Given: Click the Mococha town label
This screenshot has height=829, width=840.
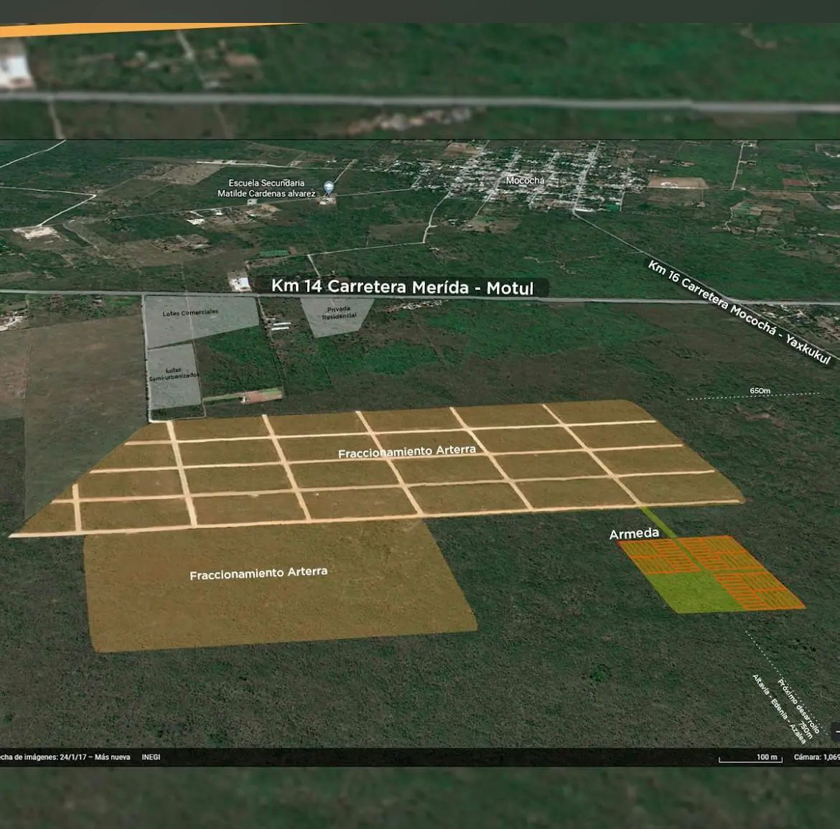Looking at the screenshot, I should [525, 181].
